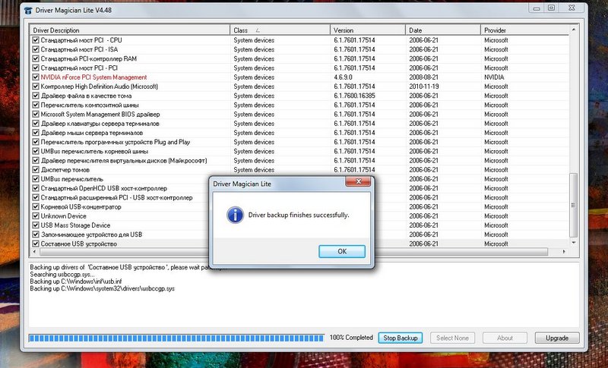Open the About button
Image resolution: width=608 pixels, height=368 pixels.
tap(505, 338)
